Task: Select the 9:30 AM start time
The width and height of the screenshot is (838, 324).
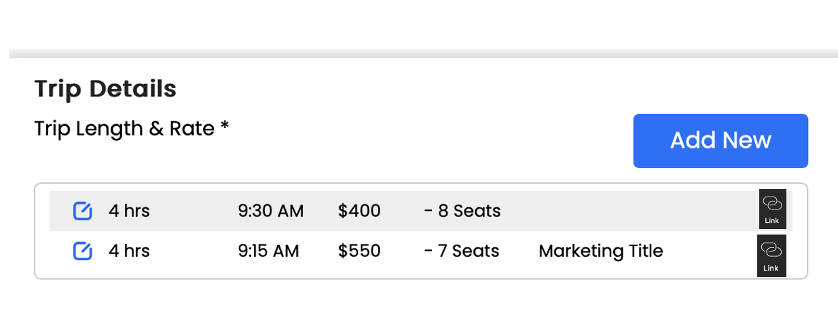Action: (x=270, y=211)
